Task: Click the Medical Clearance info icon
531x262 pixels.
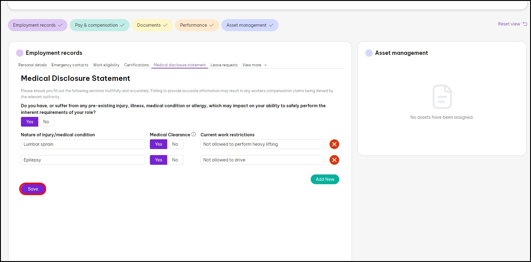Action: (x=194, y=134)
